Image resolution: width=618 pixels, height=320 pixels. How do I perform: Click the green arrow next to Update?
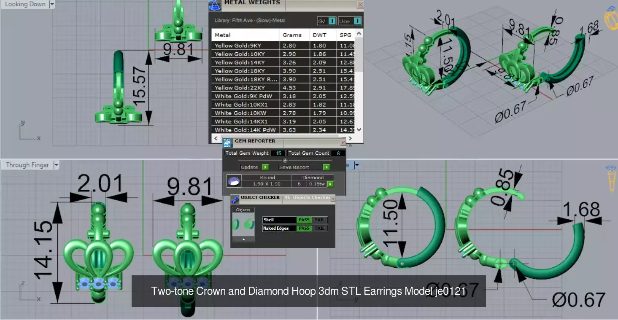(x=265, y=167)
